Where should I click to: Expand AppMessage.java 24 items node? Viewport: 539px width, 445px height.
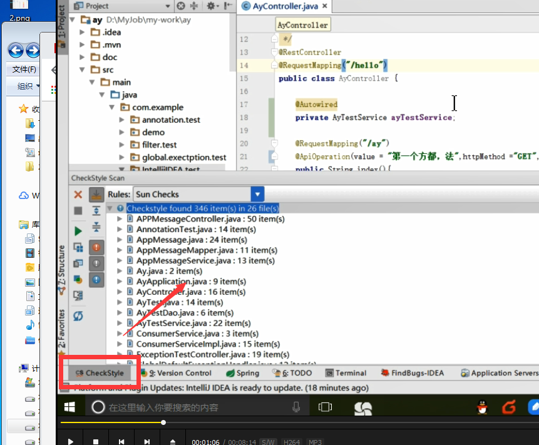(x=120, y=240)
